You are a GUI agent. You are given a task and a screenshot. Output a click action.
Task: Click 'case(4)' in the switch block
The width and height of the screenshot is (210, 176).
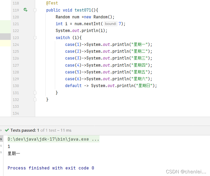point(73,65)
